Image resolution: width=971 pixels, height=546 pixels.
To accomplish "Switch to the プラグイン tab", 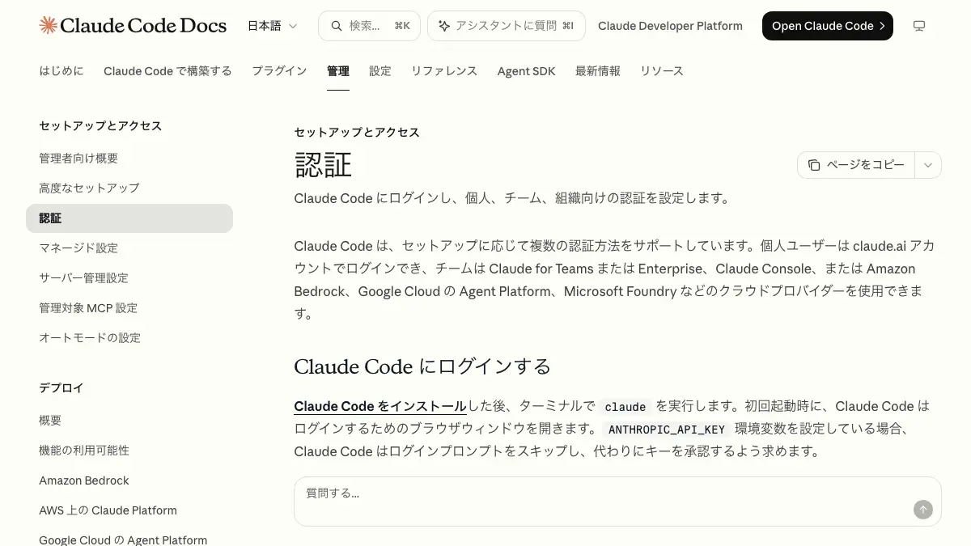I will [279, 71].
